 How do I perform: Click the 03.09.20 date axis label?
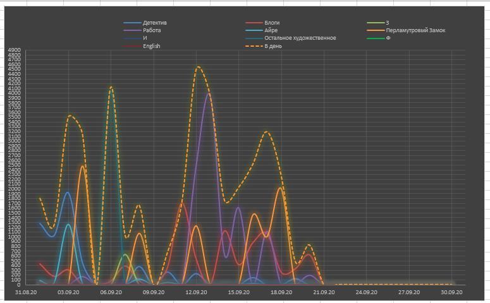pyautogui.click(x=68, y=293)
